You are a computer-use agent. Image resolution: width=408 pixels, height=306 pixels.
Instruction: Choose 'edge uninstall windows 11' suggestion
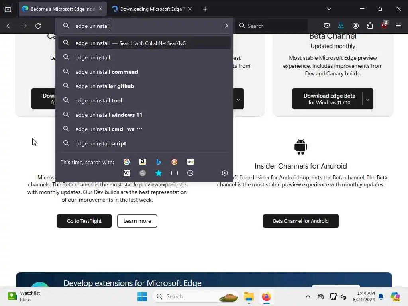pos(144,115)
